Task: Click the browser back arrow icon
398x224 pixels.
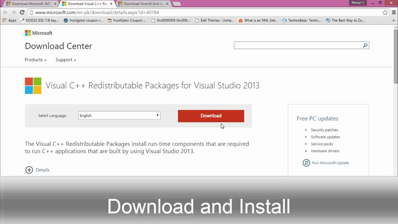Action: 5,12
